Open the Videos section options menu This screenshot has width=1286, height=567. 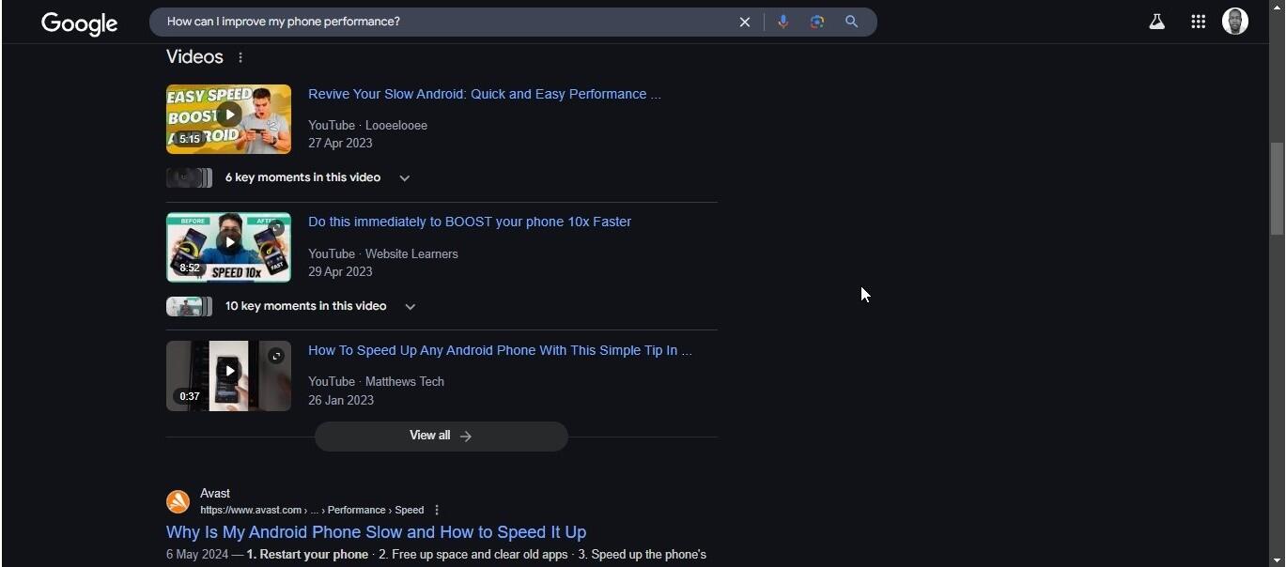click(x=240, y=57)
